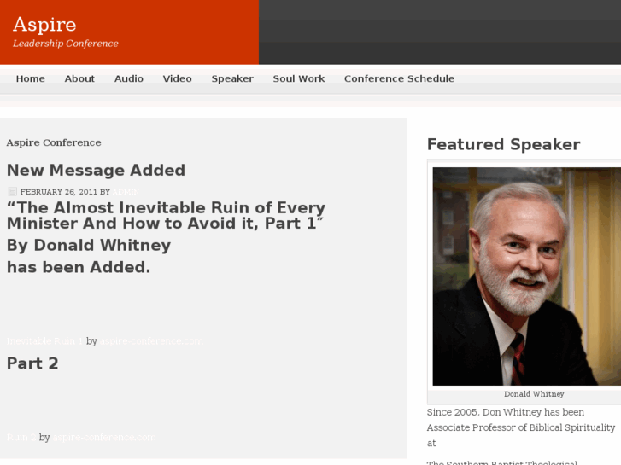
Task: Open the Speaker menu item
Action: 232,78
